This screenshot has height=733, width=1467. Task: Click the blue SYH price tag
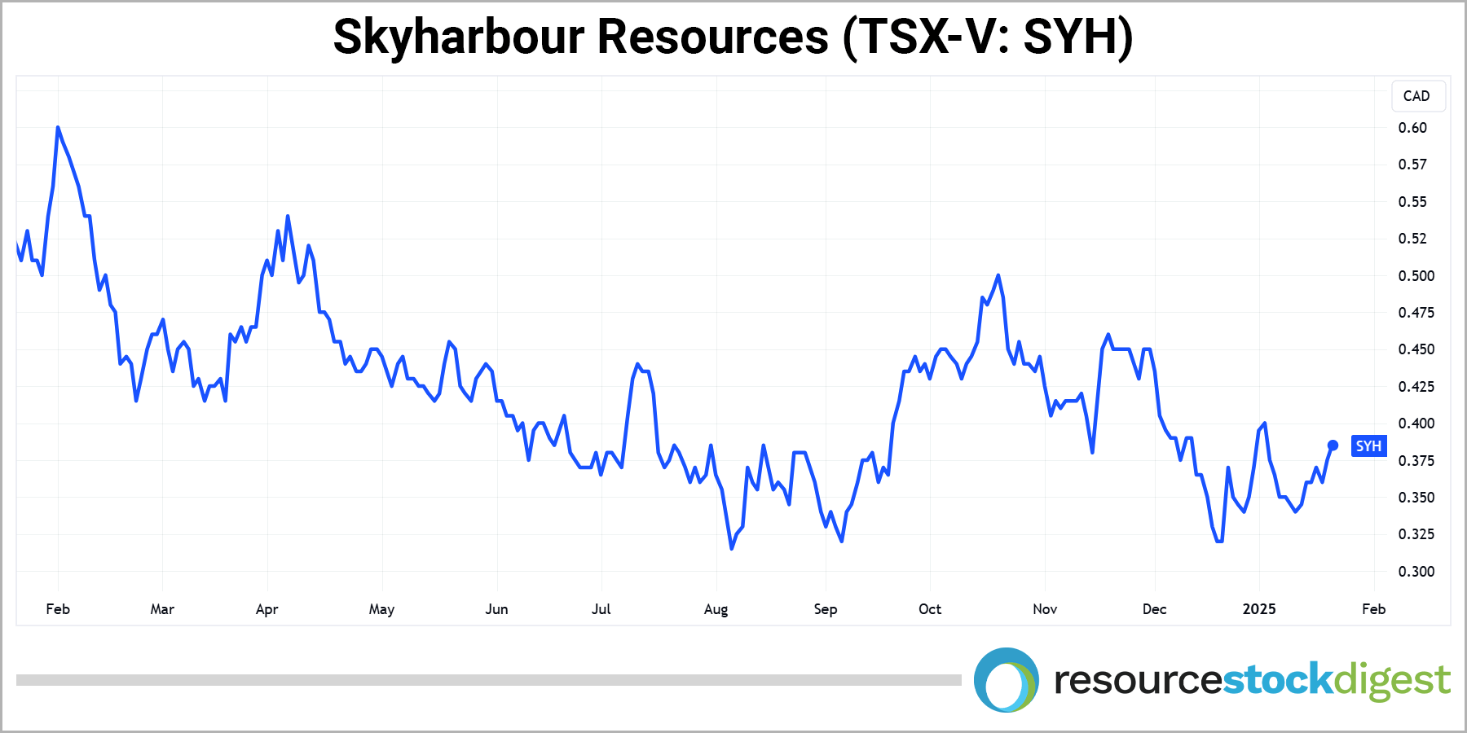click(x=1368, y=446)
